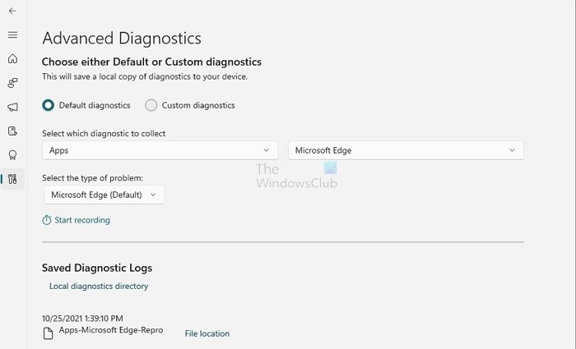Viewport: 576px width, 349px height.
Task: Select the Default diagnostics radio button
Action: point(49,105)
